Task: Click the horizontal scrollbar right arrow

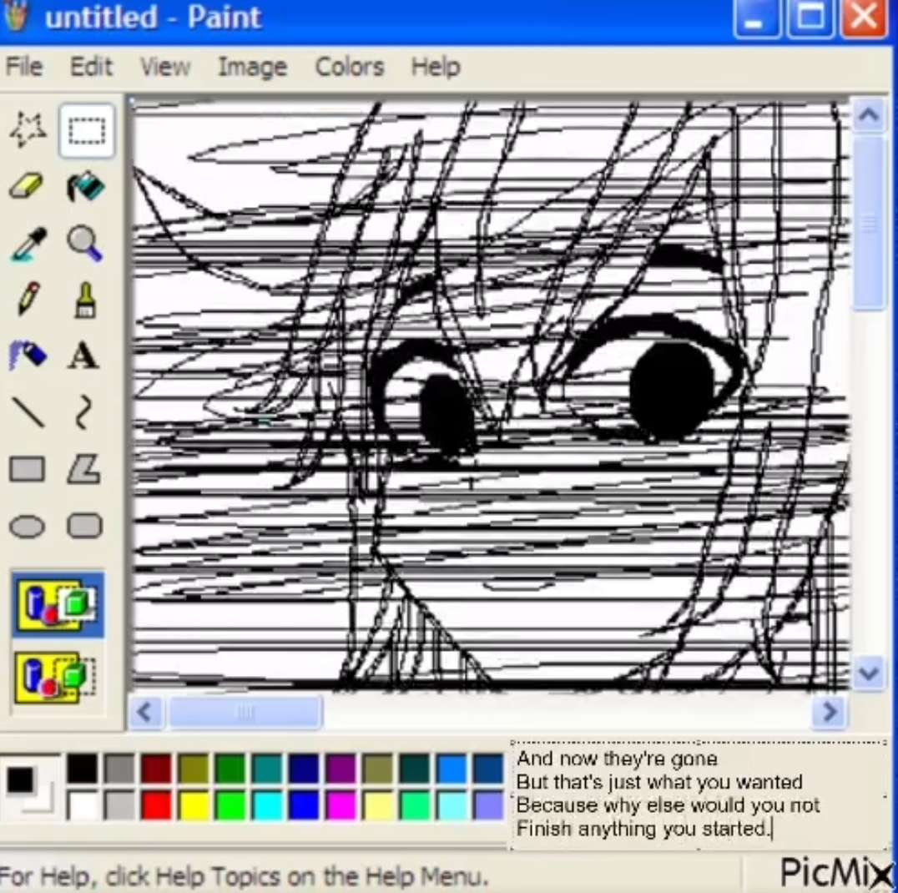Action: 829,712
